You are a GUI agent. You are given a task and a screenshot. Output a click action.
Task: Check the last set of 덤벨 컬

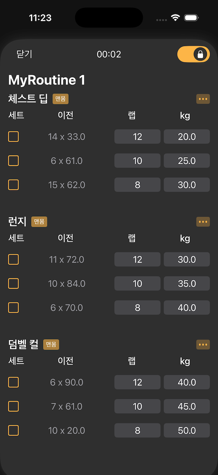click(13, 430)
